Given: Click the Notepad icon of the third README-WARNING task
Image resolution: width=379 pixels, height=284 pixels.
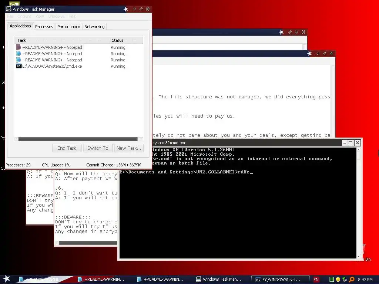Looking at the screenshot, I should (19, 60).
